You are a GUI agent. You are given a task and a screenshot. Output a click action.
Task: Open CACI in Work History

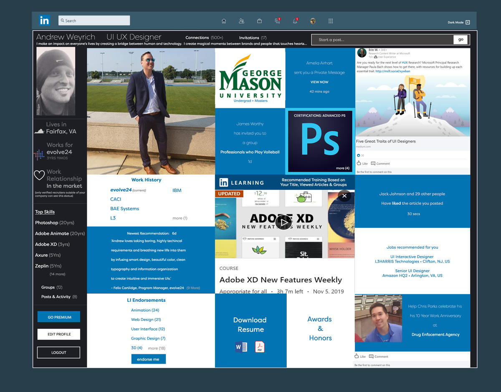pyautogui.click(x=116, y=199)
